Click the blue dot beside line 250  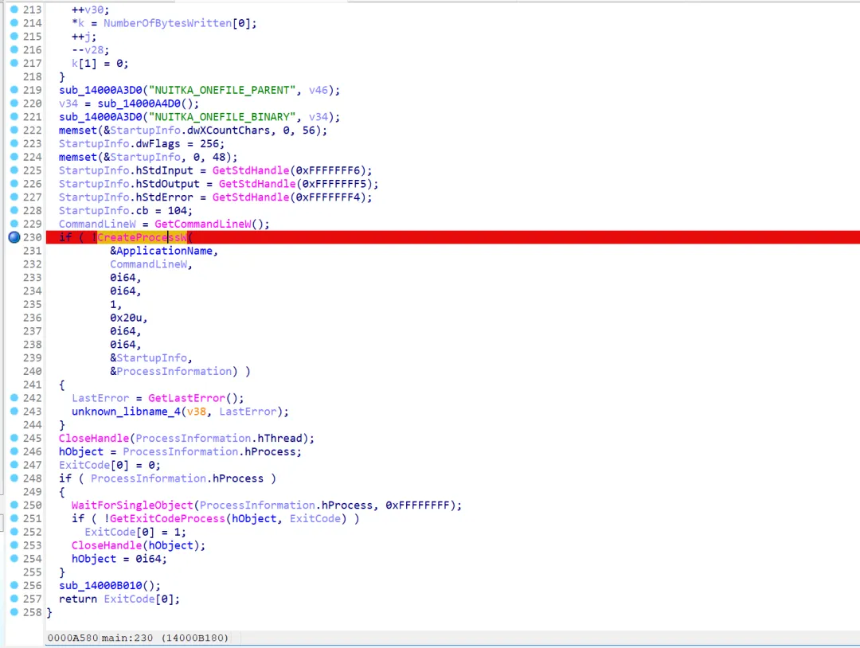(x=14, y=505)
